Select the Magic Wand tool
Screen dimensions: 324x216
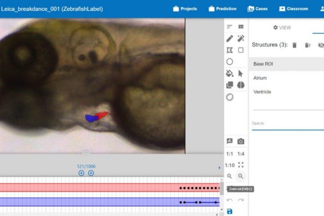(x=241, y=38)
